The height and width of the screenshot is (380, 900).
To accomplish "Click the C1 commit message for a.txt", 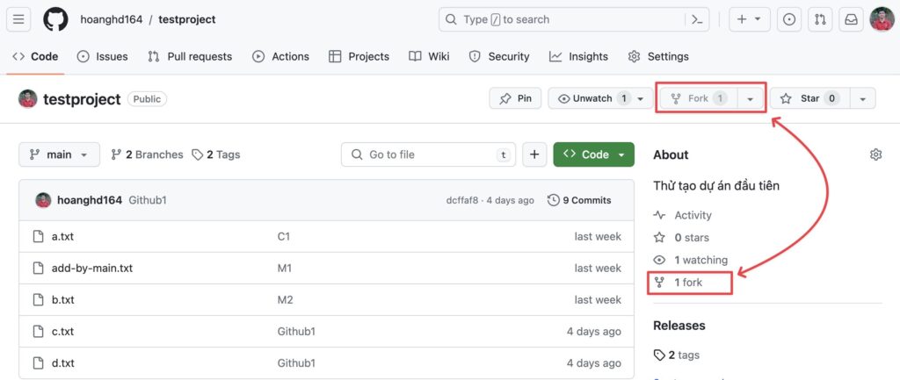I will click(284, 236).
